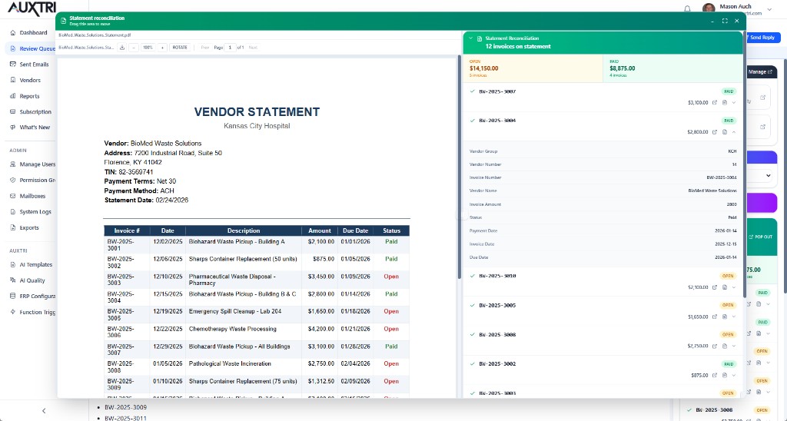Click the ERP Configuration database icon
This screenshot has height=421, width=787.
coord(13,296)
